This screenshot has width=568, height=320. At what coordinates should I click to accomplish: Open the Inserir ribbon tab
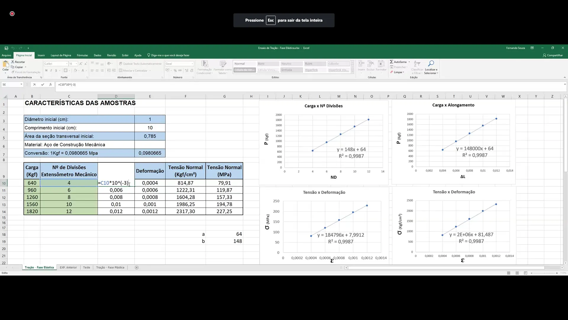[41, 55]
